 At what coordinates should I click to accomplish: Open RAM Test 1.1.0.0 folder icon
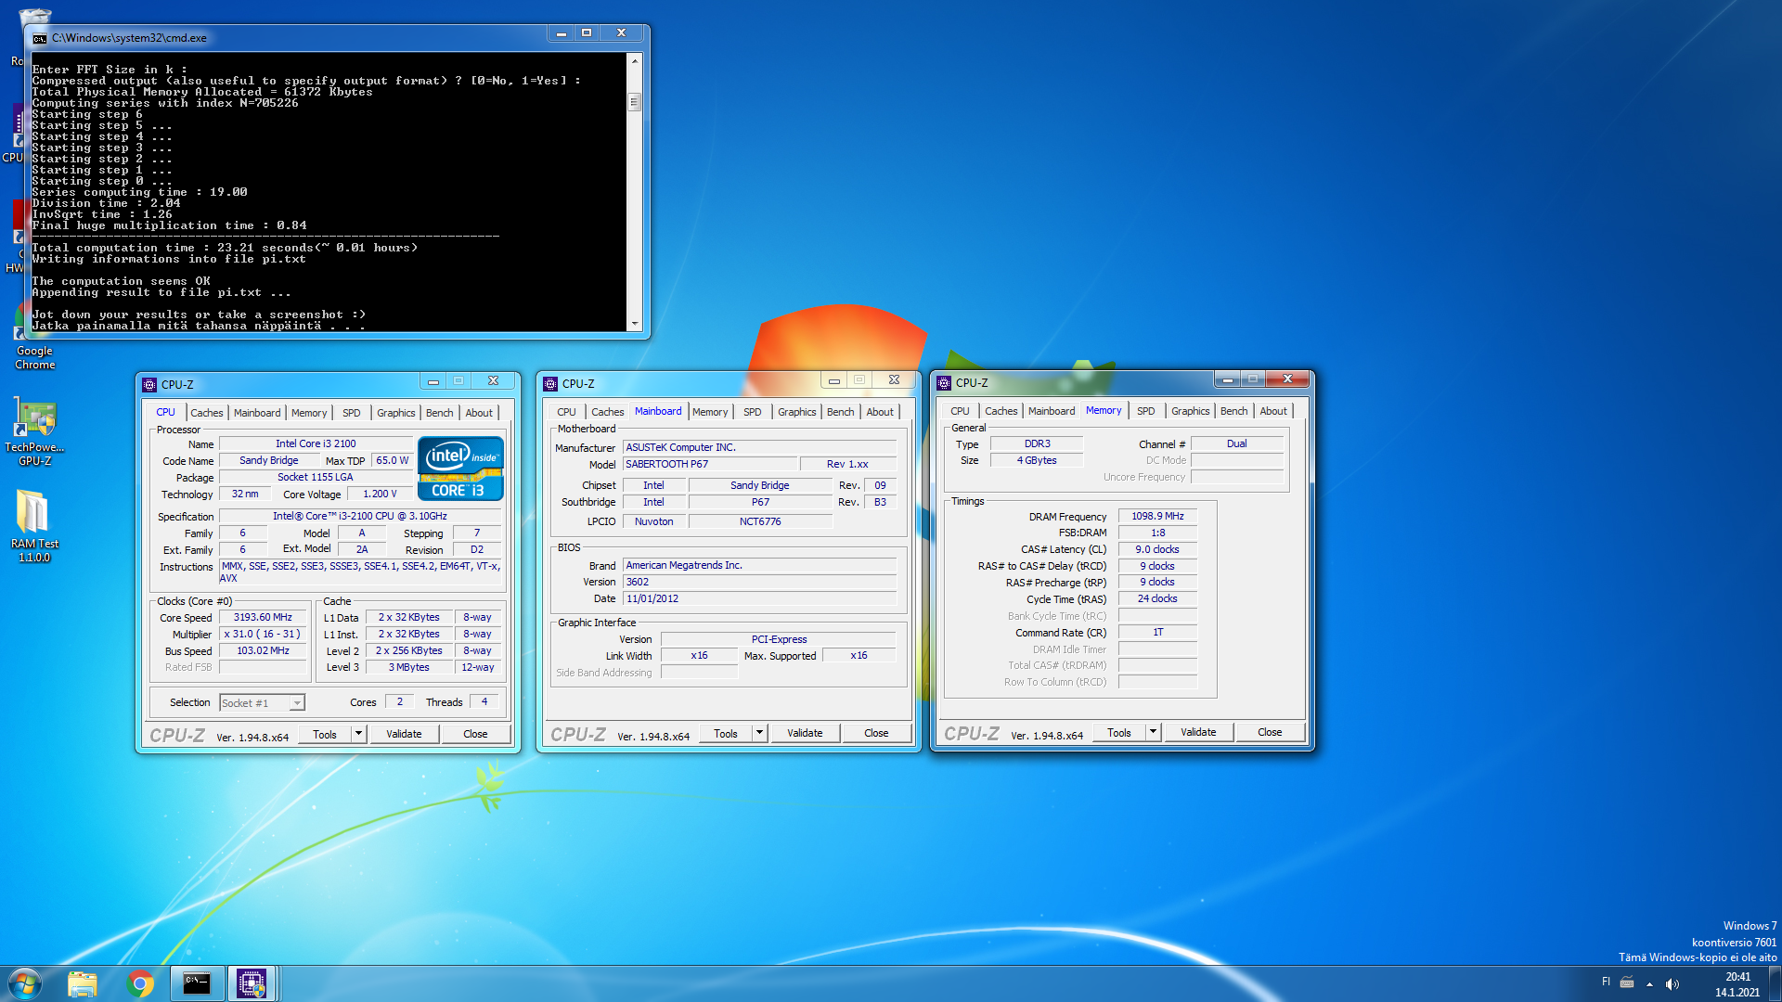click(x=34, y=526)
